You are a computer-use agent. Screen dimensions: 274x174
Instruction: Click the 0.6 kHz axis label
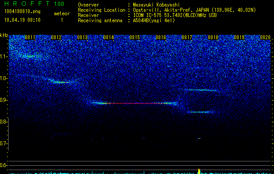coord(4,165)
